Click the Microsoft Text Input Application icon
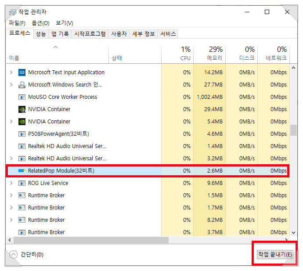 point(22,72)
